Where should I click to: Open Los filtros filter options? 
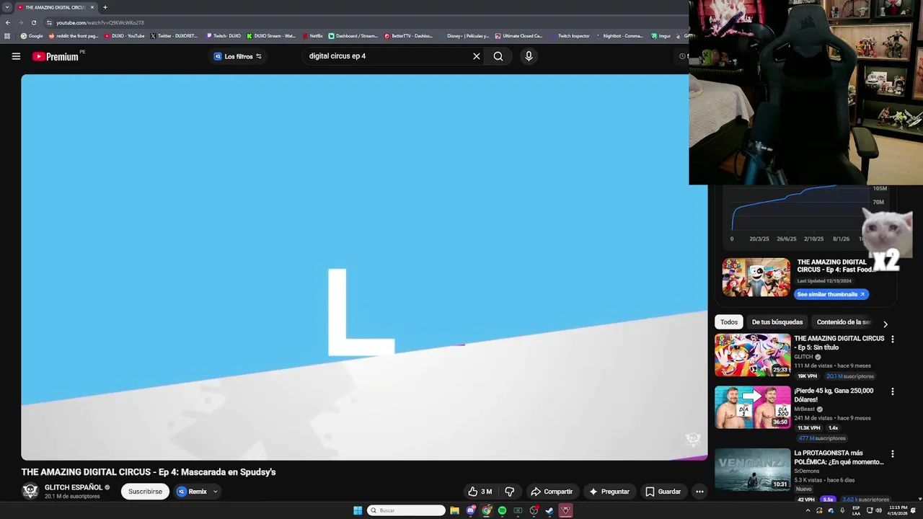point(238,56)
